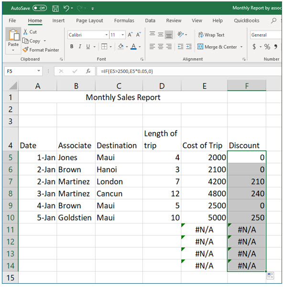
Task: Click Merge & Center button
Action: (x=217, y=47)
